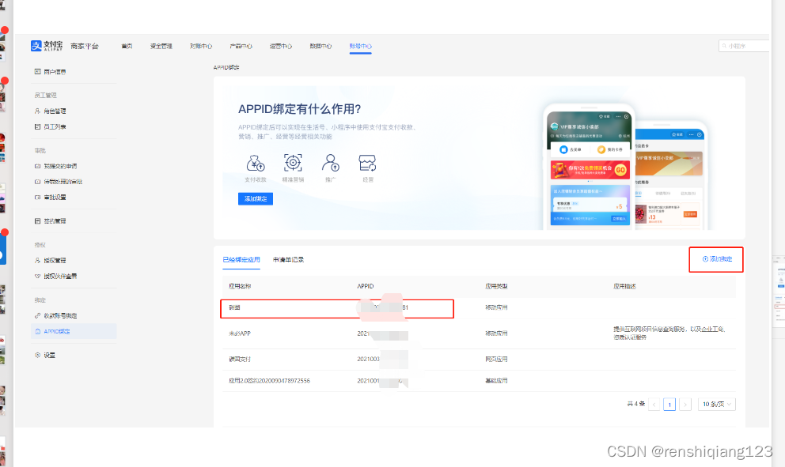This screenshot has height=467, width=785.
Task: Open 数据中心 in the top navigation
Action: 321,46
